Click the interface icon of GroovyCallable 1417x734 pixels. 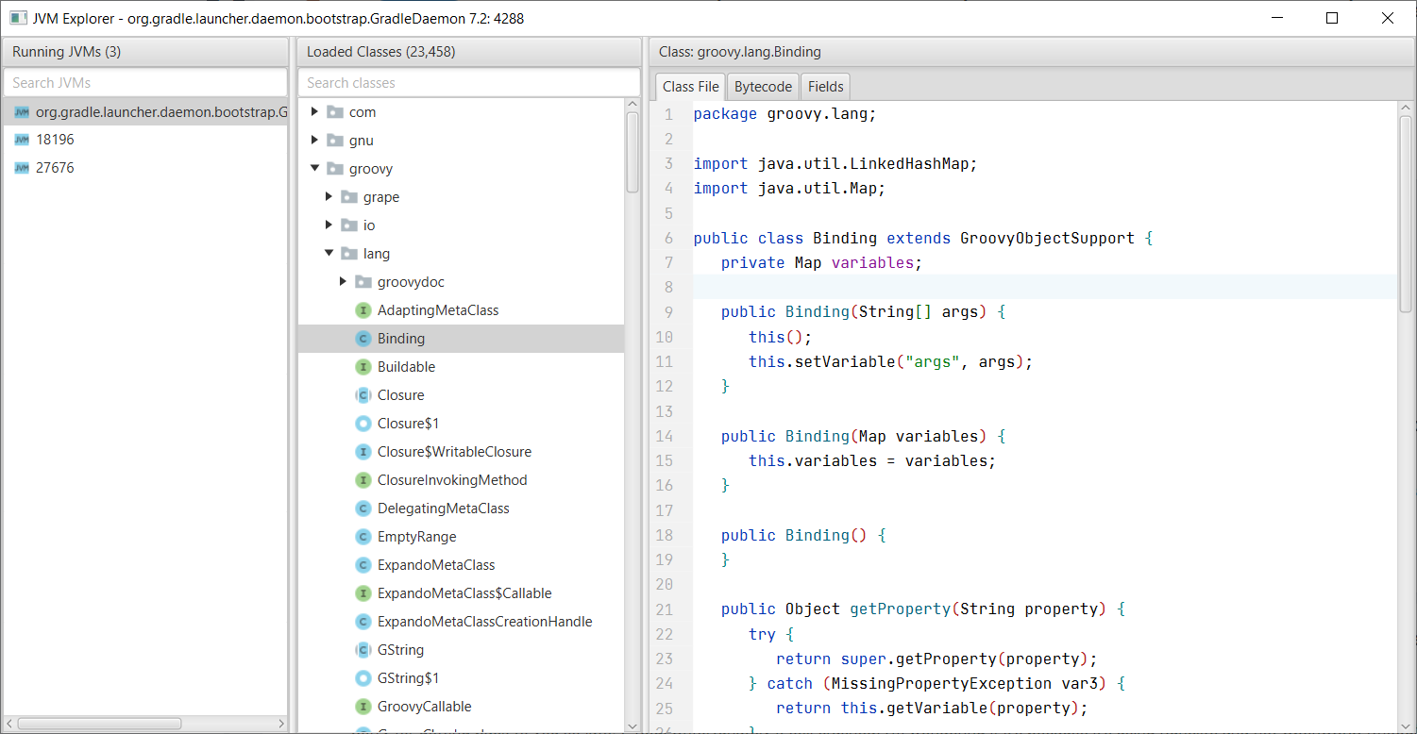363,707
